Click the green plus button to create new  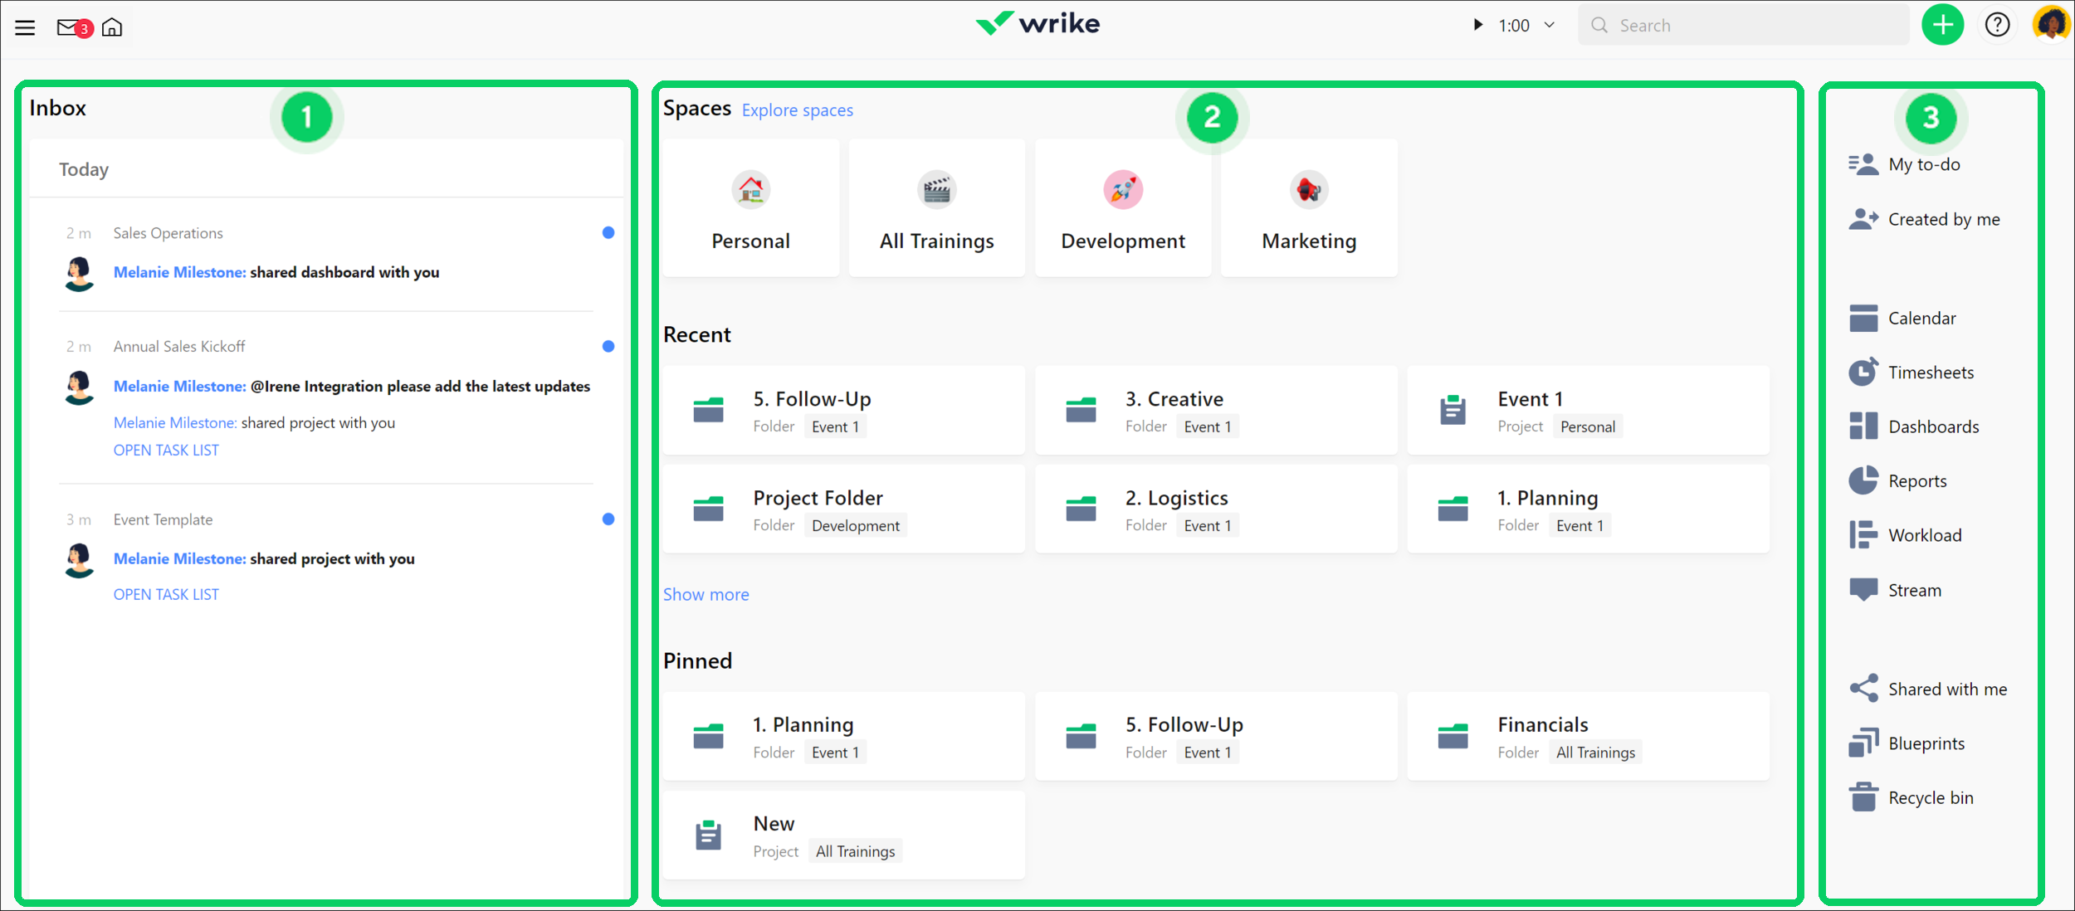click(x=1943, y=24)
